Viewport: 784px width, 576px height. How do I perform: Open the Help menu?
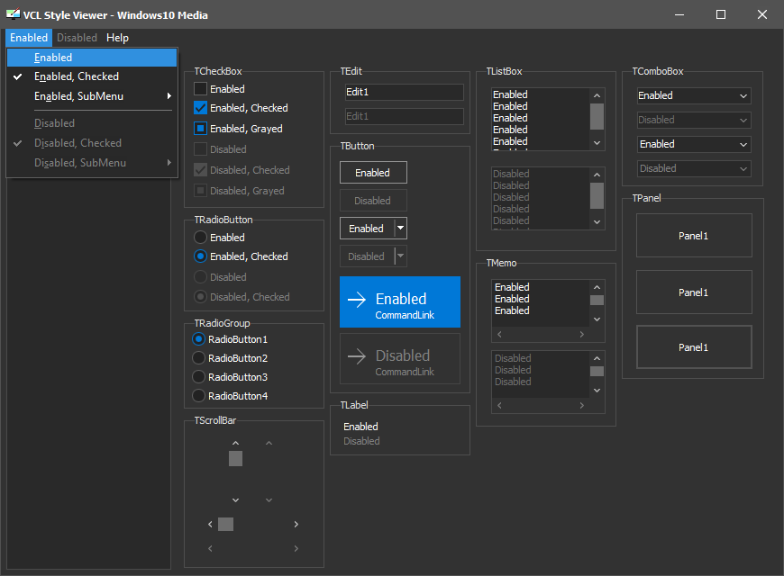pos(117,38)
